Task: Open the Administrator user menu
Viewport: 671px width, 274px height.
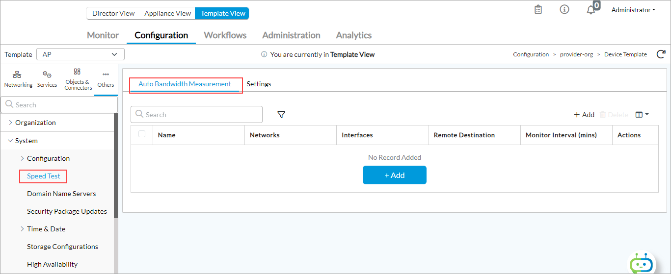Action: (x=633, y=10)
